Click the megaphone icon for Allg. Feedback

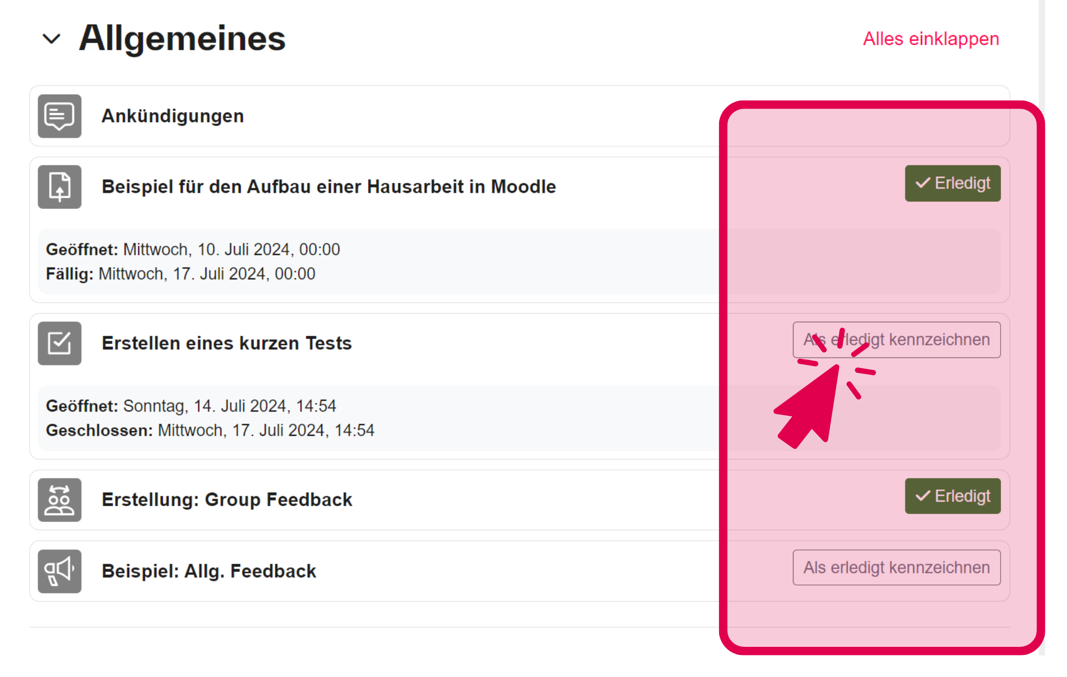coord(59,571)
